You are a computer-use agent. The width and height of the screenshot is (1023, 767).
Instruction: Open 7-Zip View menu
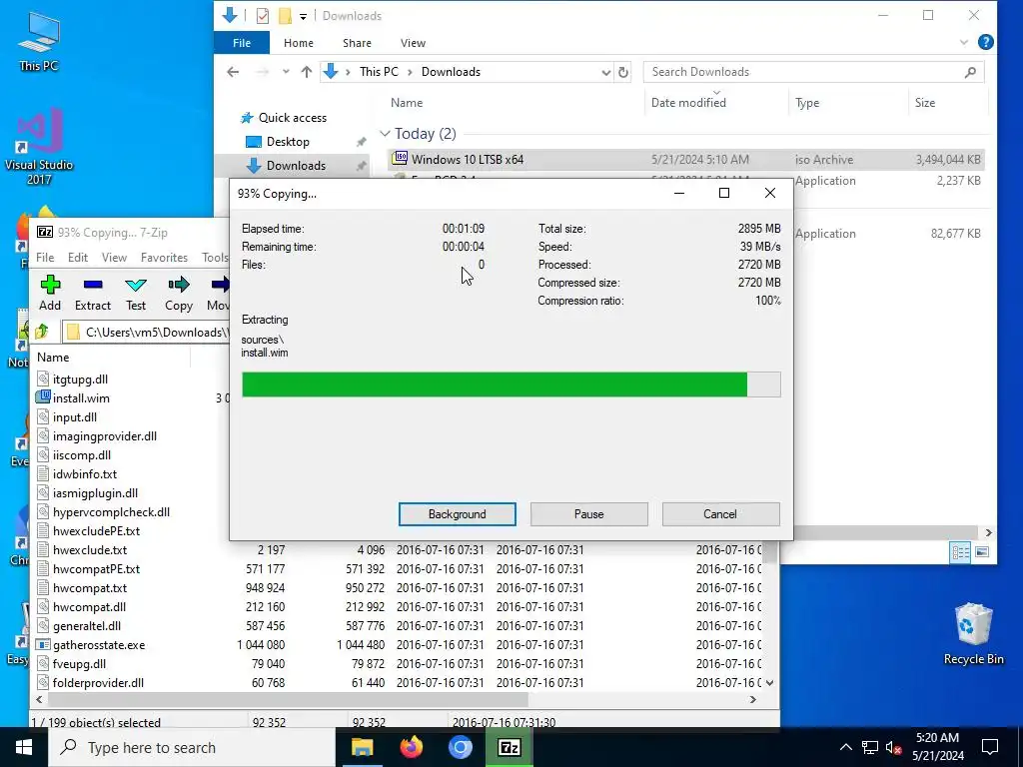point(114,258)
